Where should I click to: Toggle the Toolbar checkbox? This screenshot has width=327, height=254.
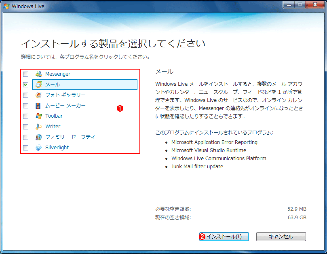(25, 116)
